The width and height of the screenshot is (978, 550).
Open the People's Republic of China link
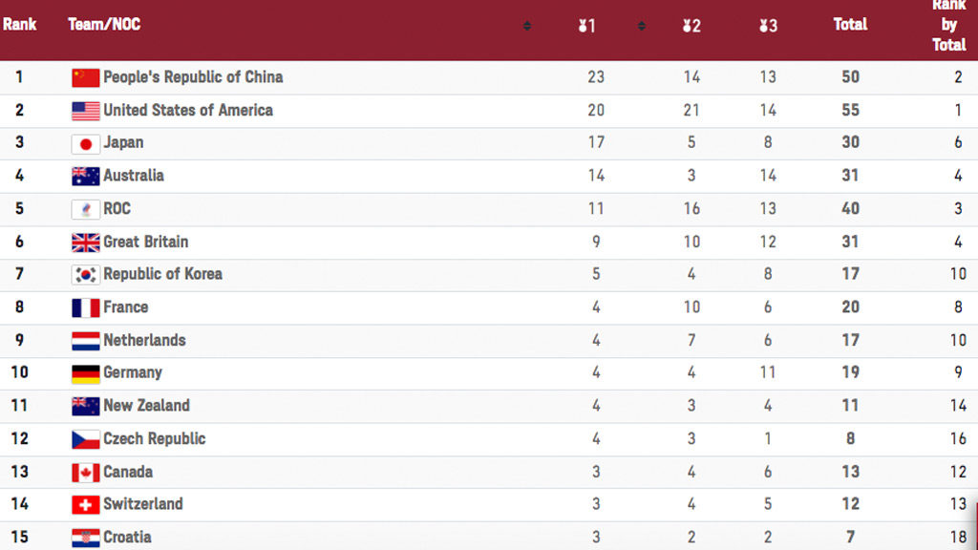coord(193,77)
